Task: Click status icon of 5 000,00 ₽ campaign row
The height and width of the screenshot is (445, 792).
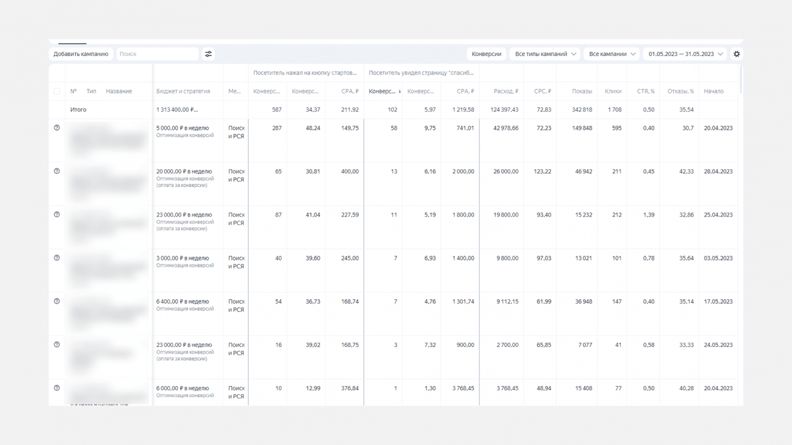Action: tap(57, 128)
